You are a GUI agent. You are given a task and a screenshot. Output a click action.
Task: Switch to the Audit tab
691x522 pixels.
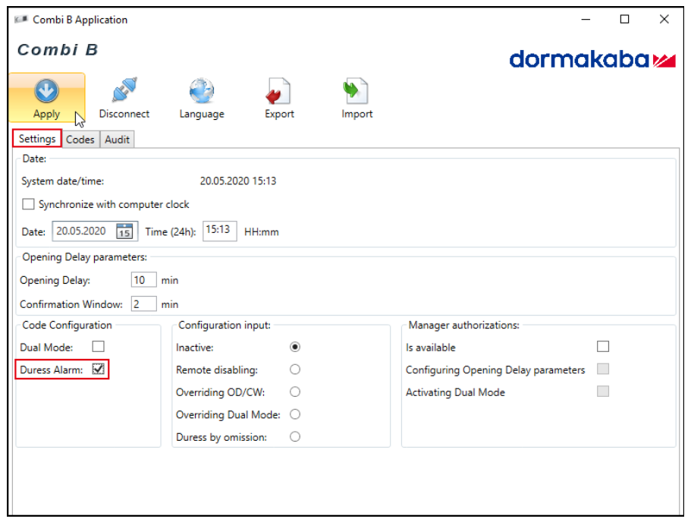click(x=117, y=140)
